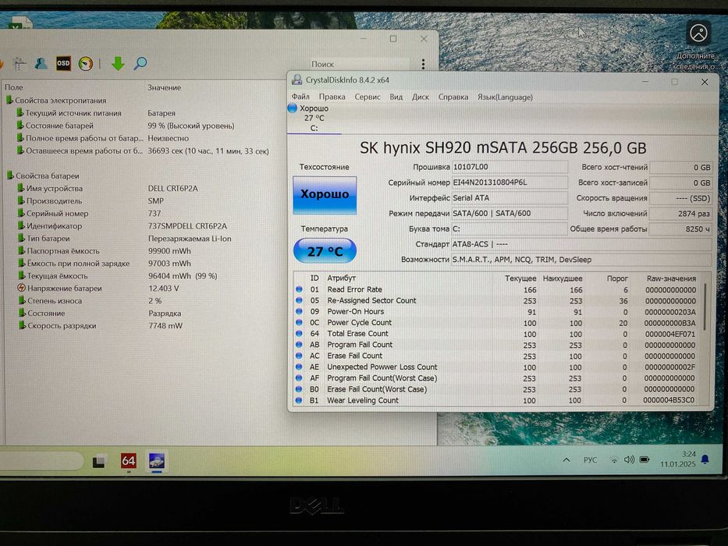Click the battery tray icon

point(645,459)
